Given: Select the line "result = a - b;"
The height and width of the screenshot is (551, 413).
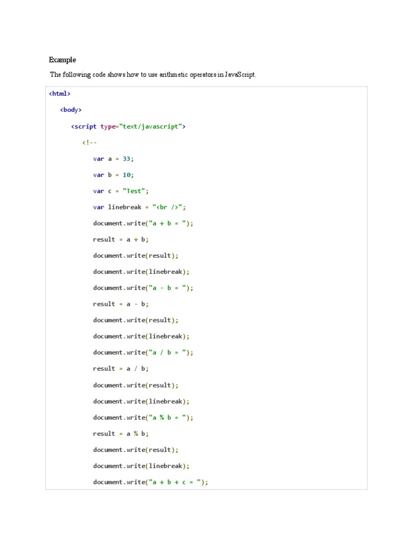Looking at the screenshot, I should (x=121, y=305).
